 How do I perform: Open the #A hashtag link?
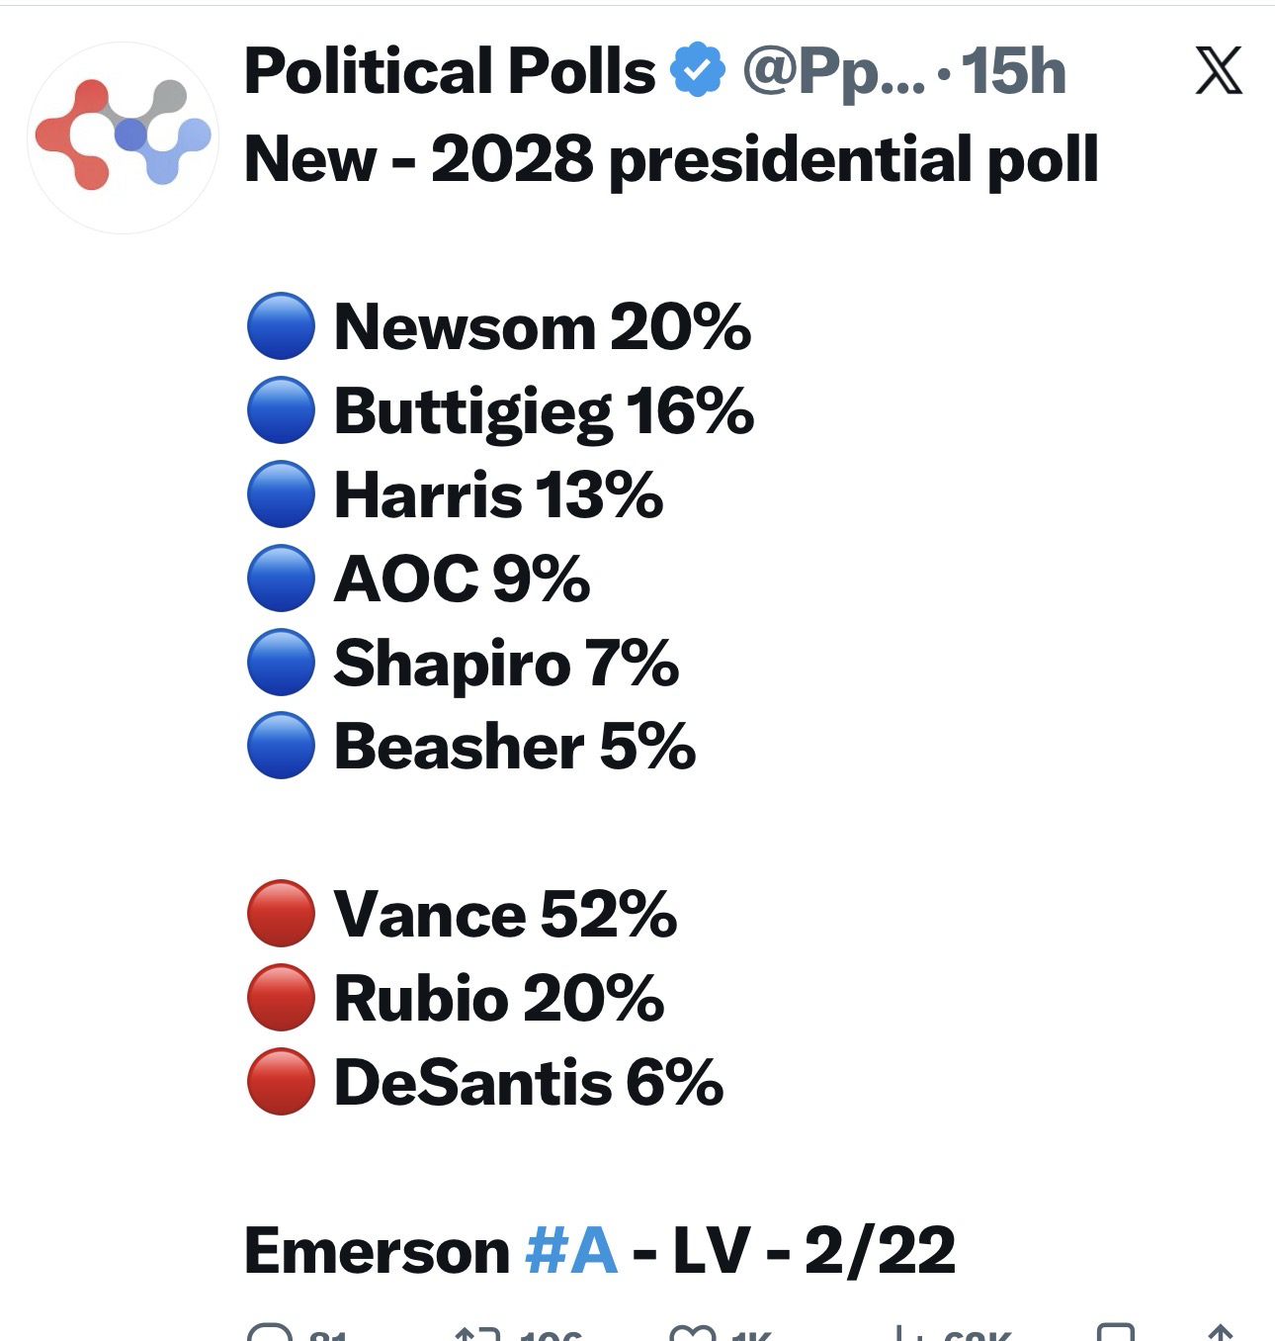571,1251
